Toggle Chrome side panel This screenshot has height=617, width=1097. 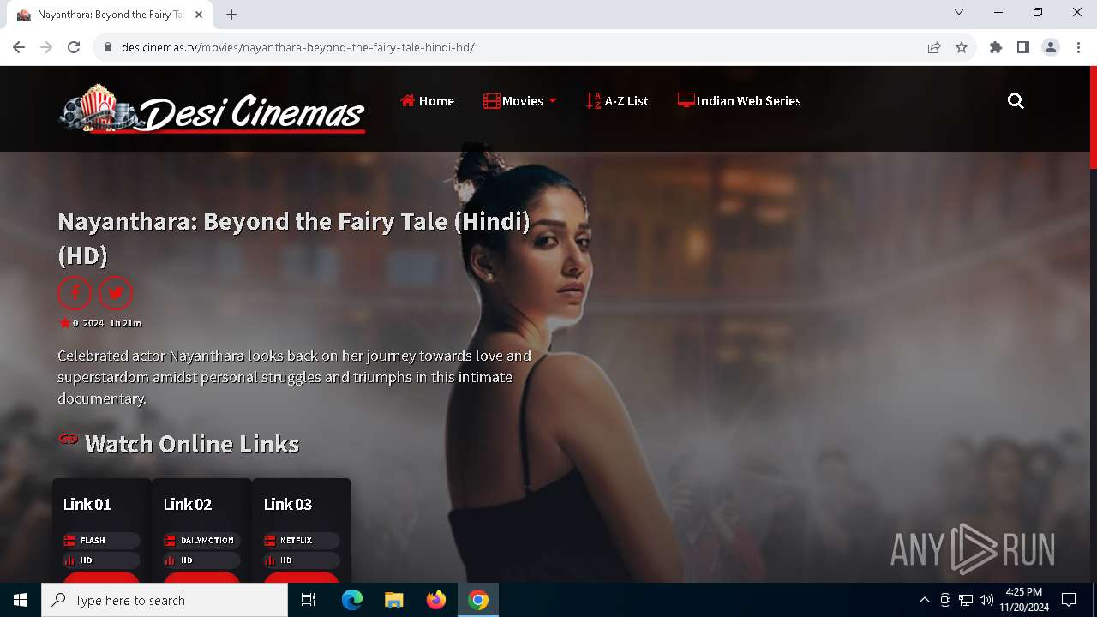coord(1023,47)
